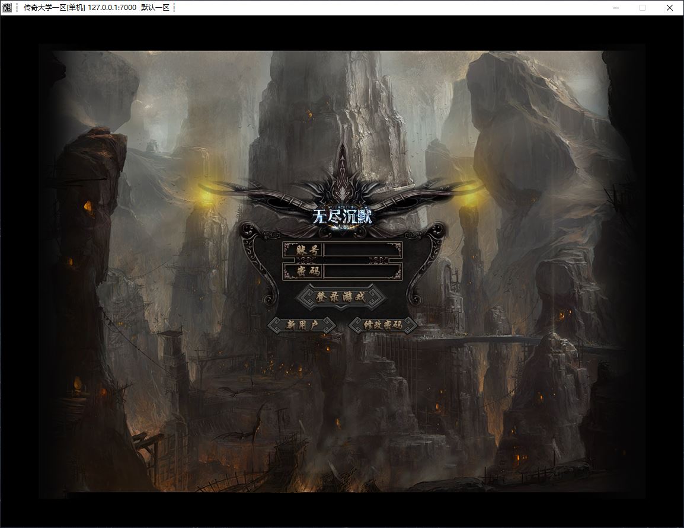Click the 账号 account input field

362,250
